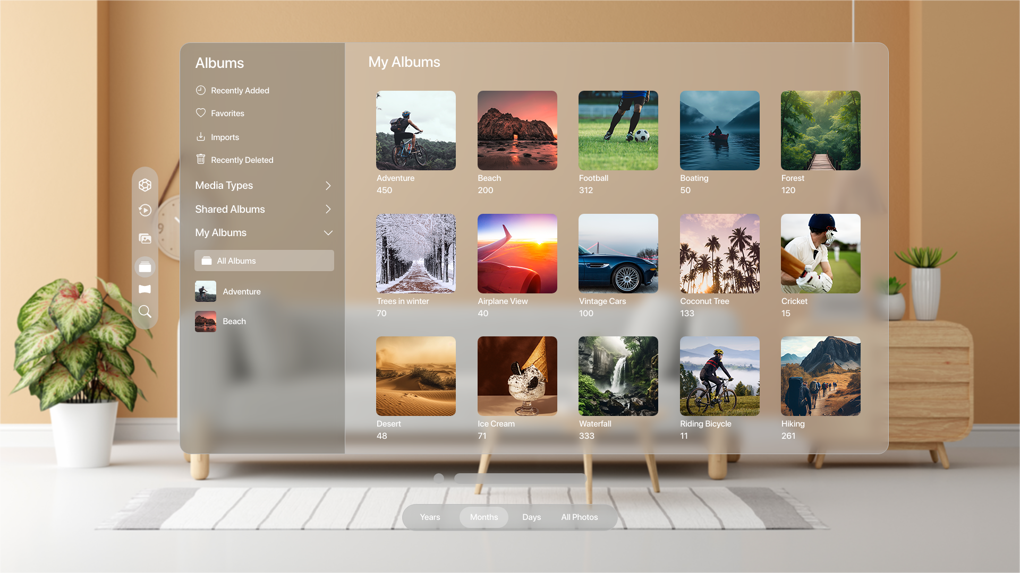1020x573 pixels.
Task: Switch view to Days
Action: tap(531, 517)
